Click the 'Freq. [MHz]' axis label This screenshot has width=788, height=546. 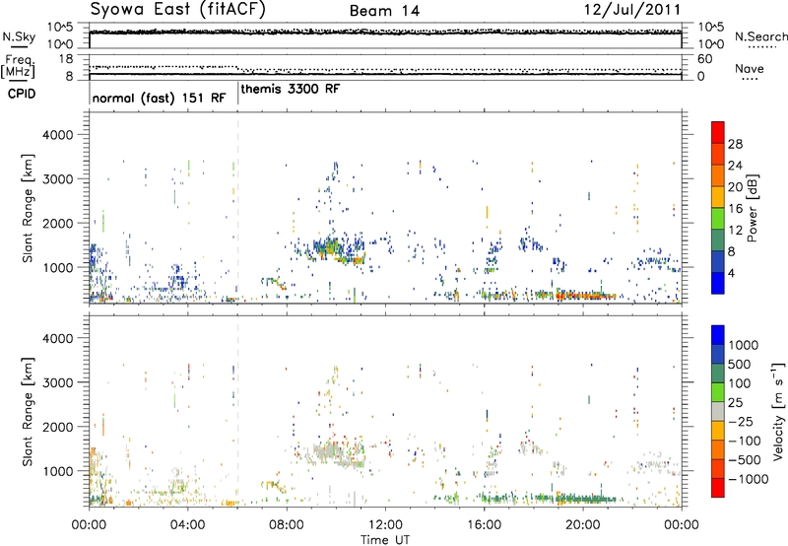tap(19, 66)
